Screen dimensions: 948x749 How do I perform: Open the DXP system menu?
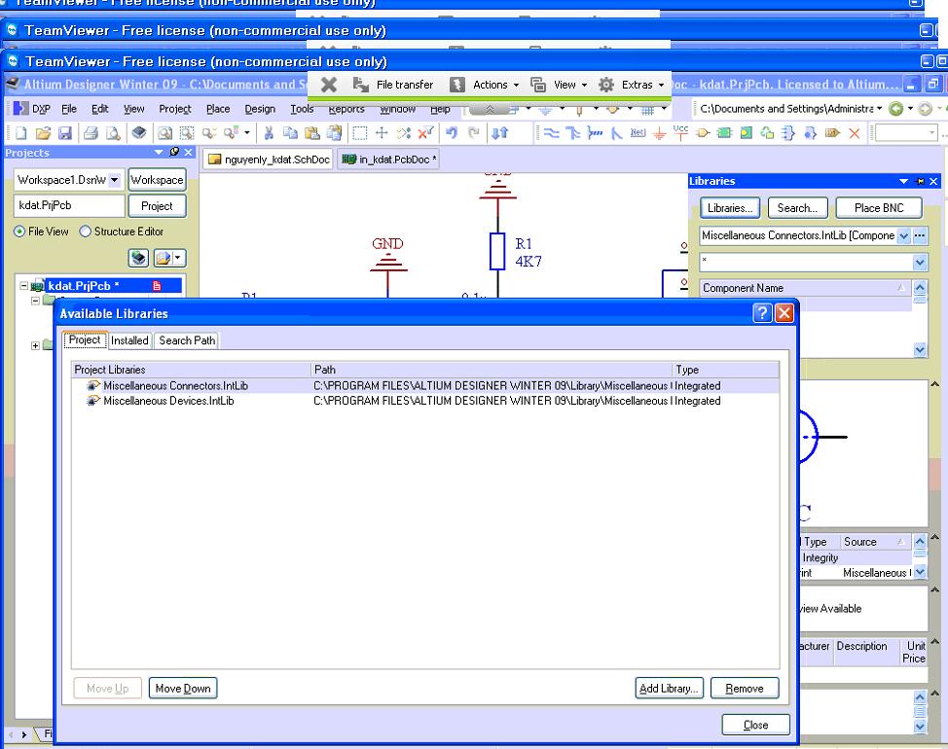[x=31, y=109]
